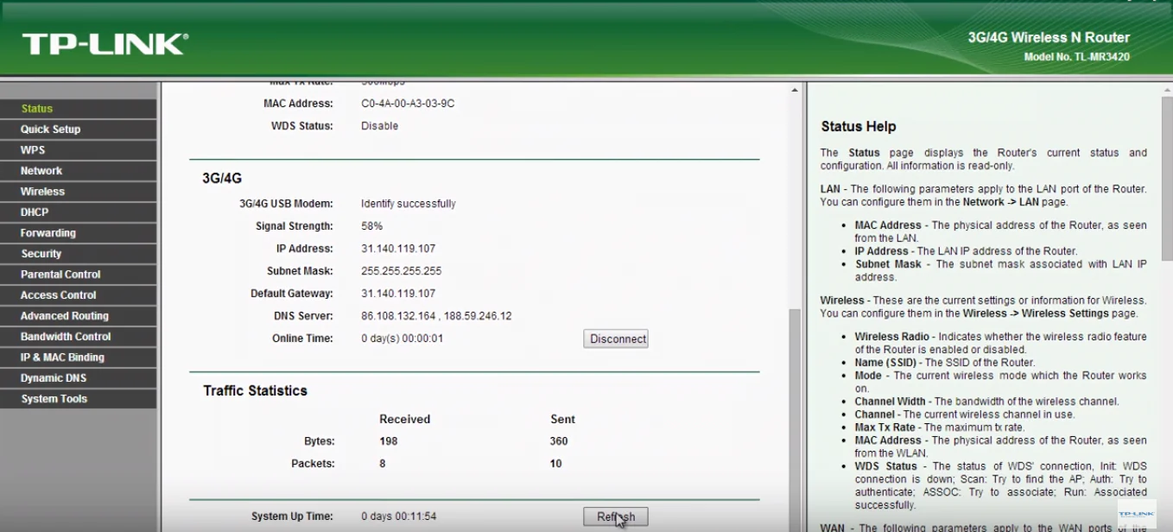Select the Forwarding menu entry
Screen dimensions: 1173x532
[48, 232]
